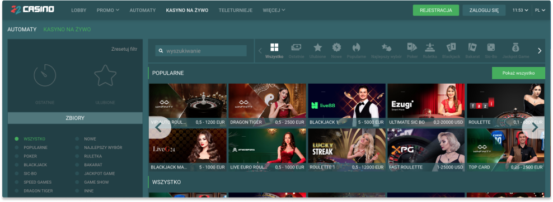Select the Nowe collection radio option
Image resolution: width=553 pixels, height=202 pixels.
pyautogui.click(x=77, y=139)
